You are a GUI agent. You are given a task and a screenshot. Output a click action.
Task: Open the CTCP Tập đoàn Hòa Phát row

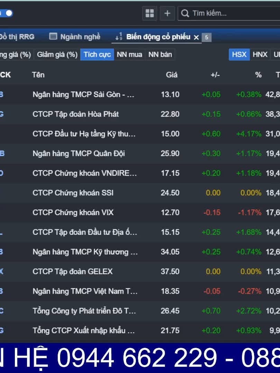pyautogui.click(x=76, y=114)
